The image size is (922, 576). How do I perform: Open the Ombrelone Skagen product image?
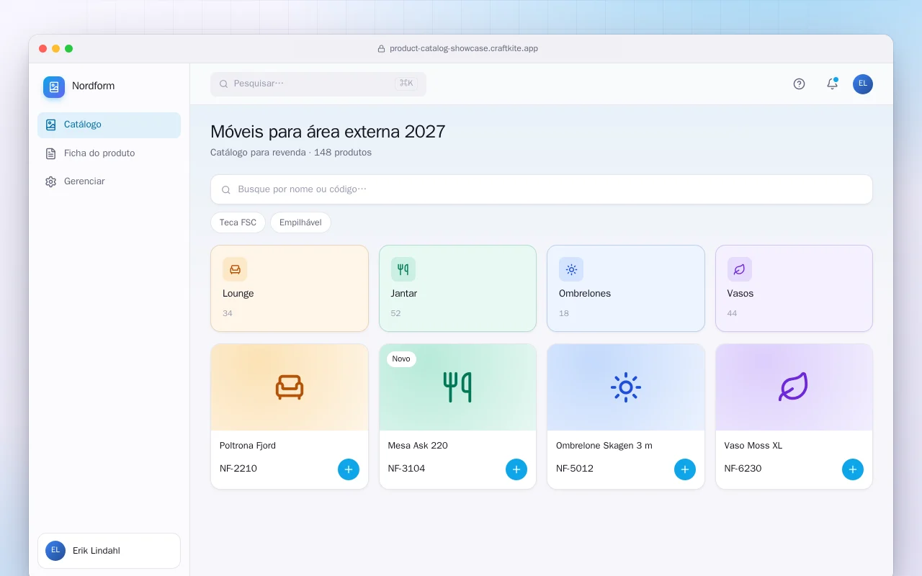click(626, 387)
